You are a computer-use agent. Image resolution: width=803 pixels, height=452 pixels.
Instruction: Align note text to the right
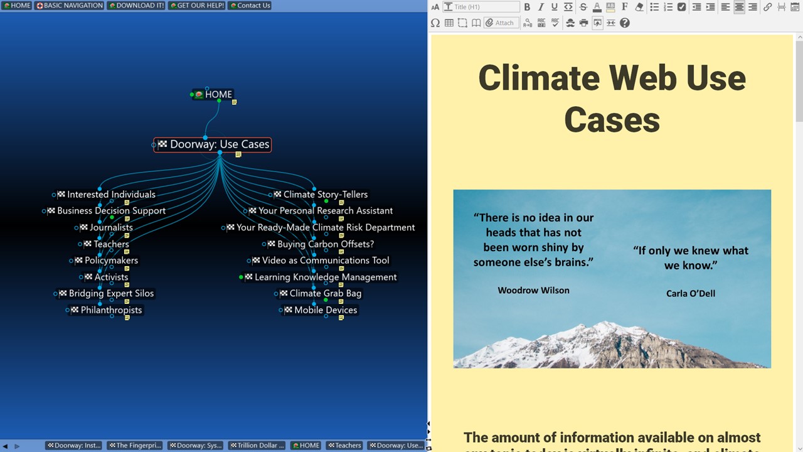[753, 7]
